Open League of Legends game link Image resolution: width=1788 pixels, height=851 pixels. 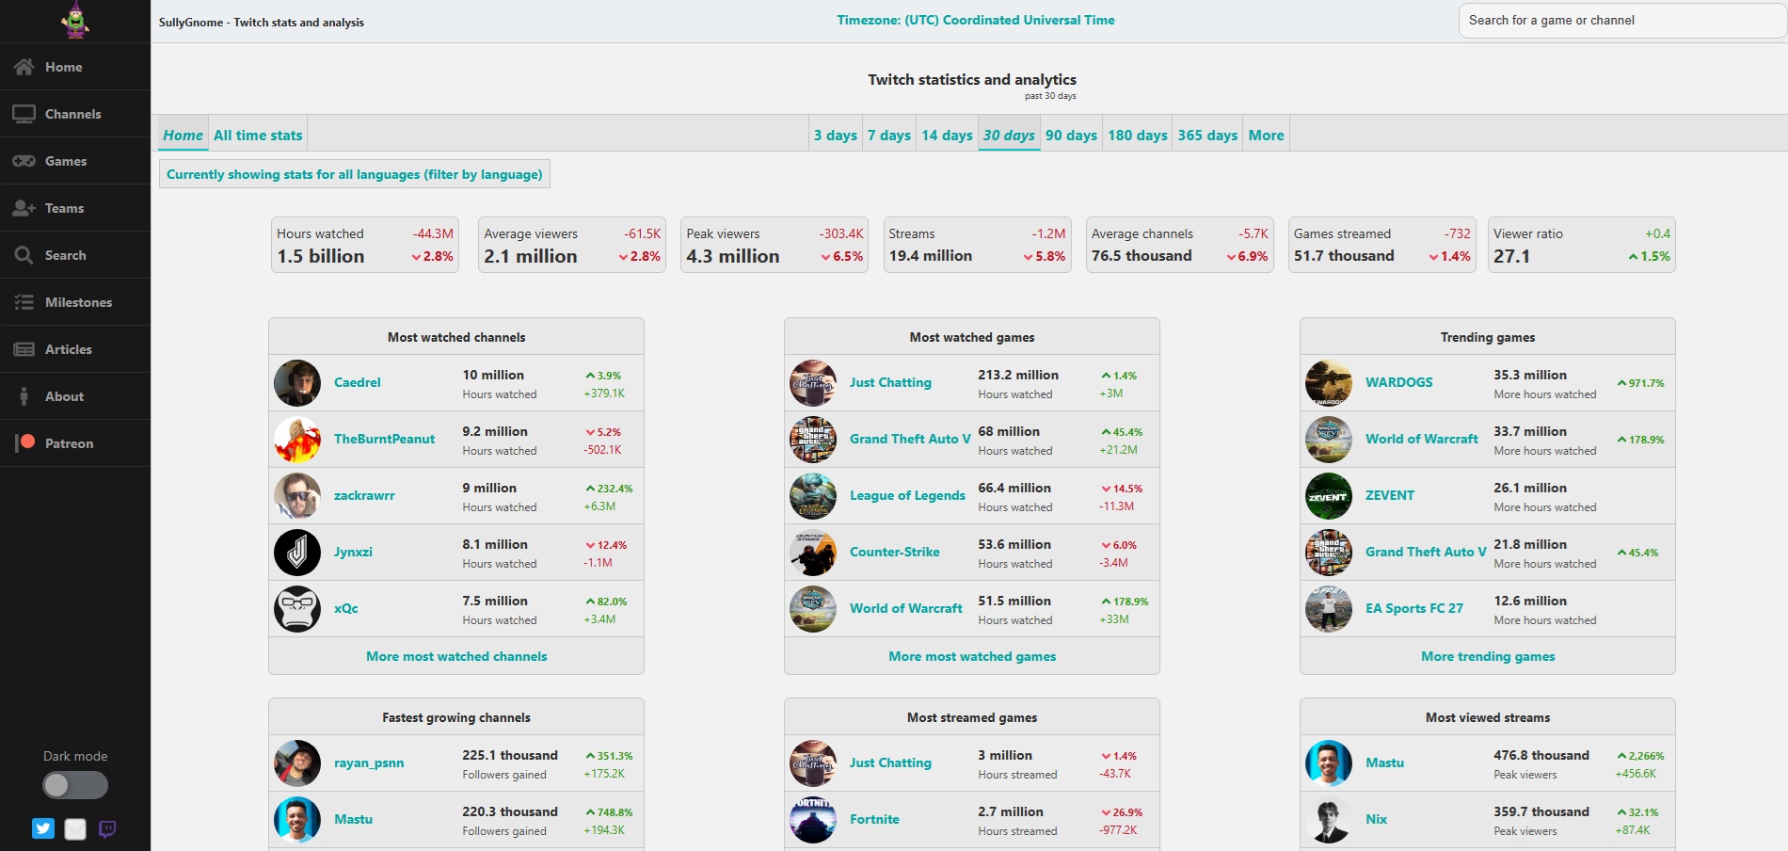(x=907, y=495)
